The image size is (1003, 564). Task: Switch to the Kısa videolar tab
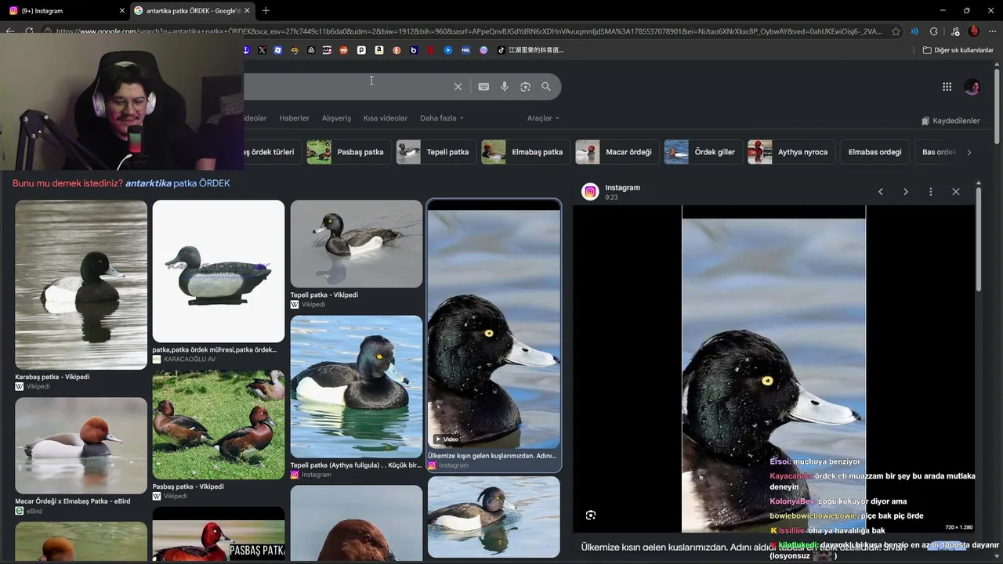click(386, 118)
